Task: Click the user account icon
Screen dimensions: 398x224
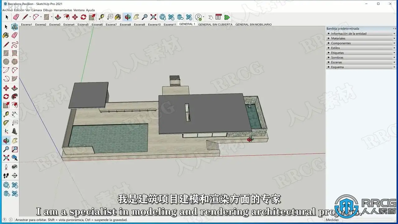Action: point(198,17)
